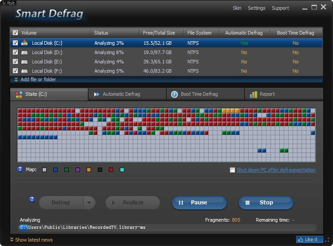
Task: Click the Boot Time Defrag clock icon
Action: click(x=174, y=94)
